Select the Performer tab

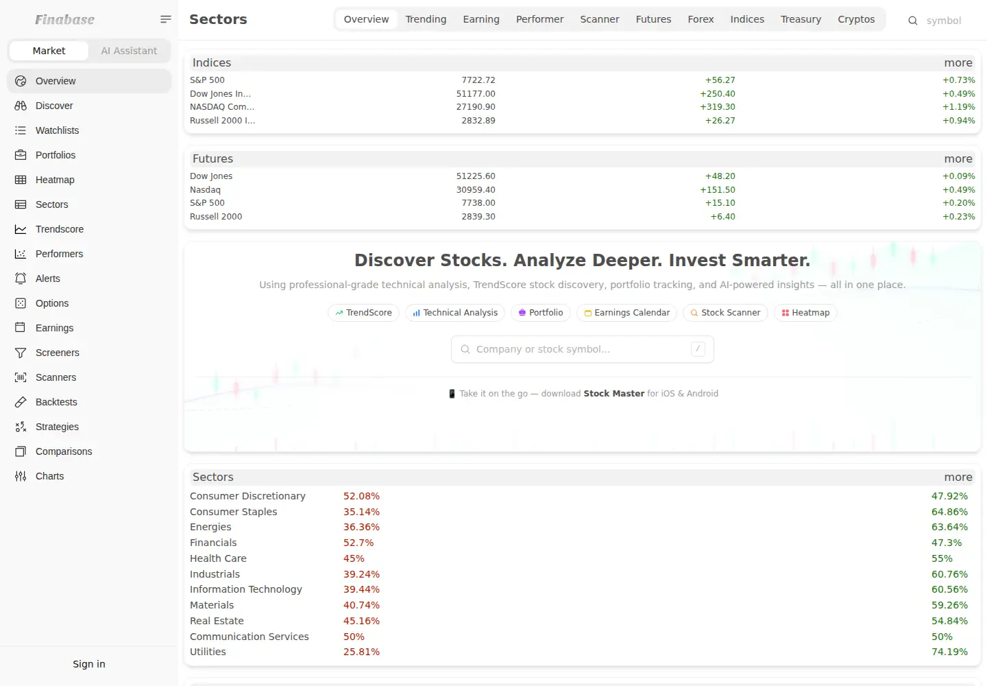pyautogui.click(x=540, y=19)
